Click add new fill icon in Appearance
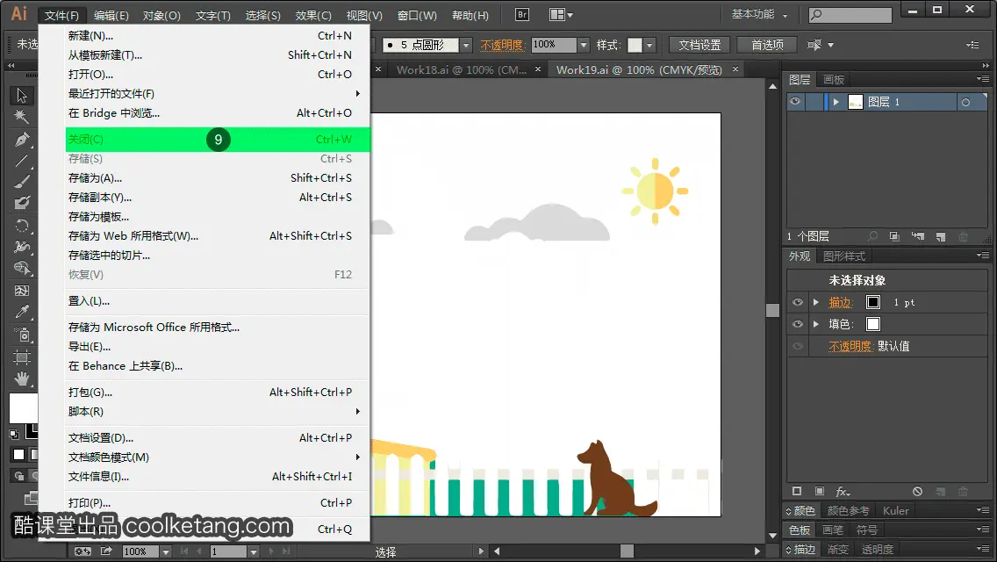The image size is (997, 562). tap(820, 492)
